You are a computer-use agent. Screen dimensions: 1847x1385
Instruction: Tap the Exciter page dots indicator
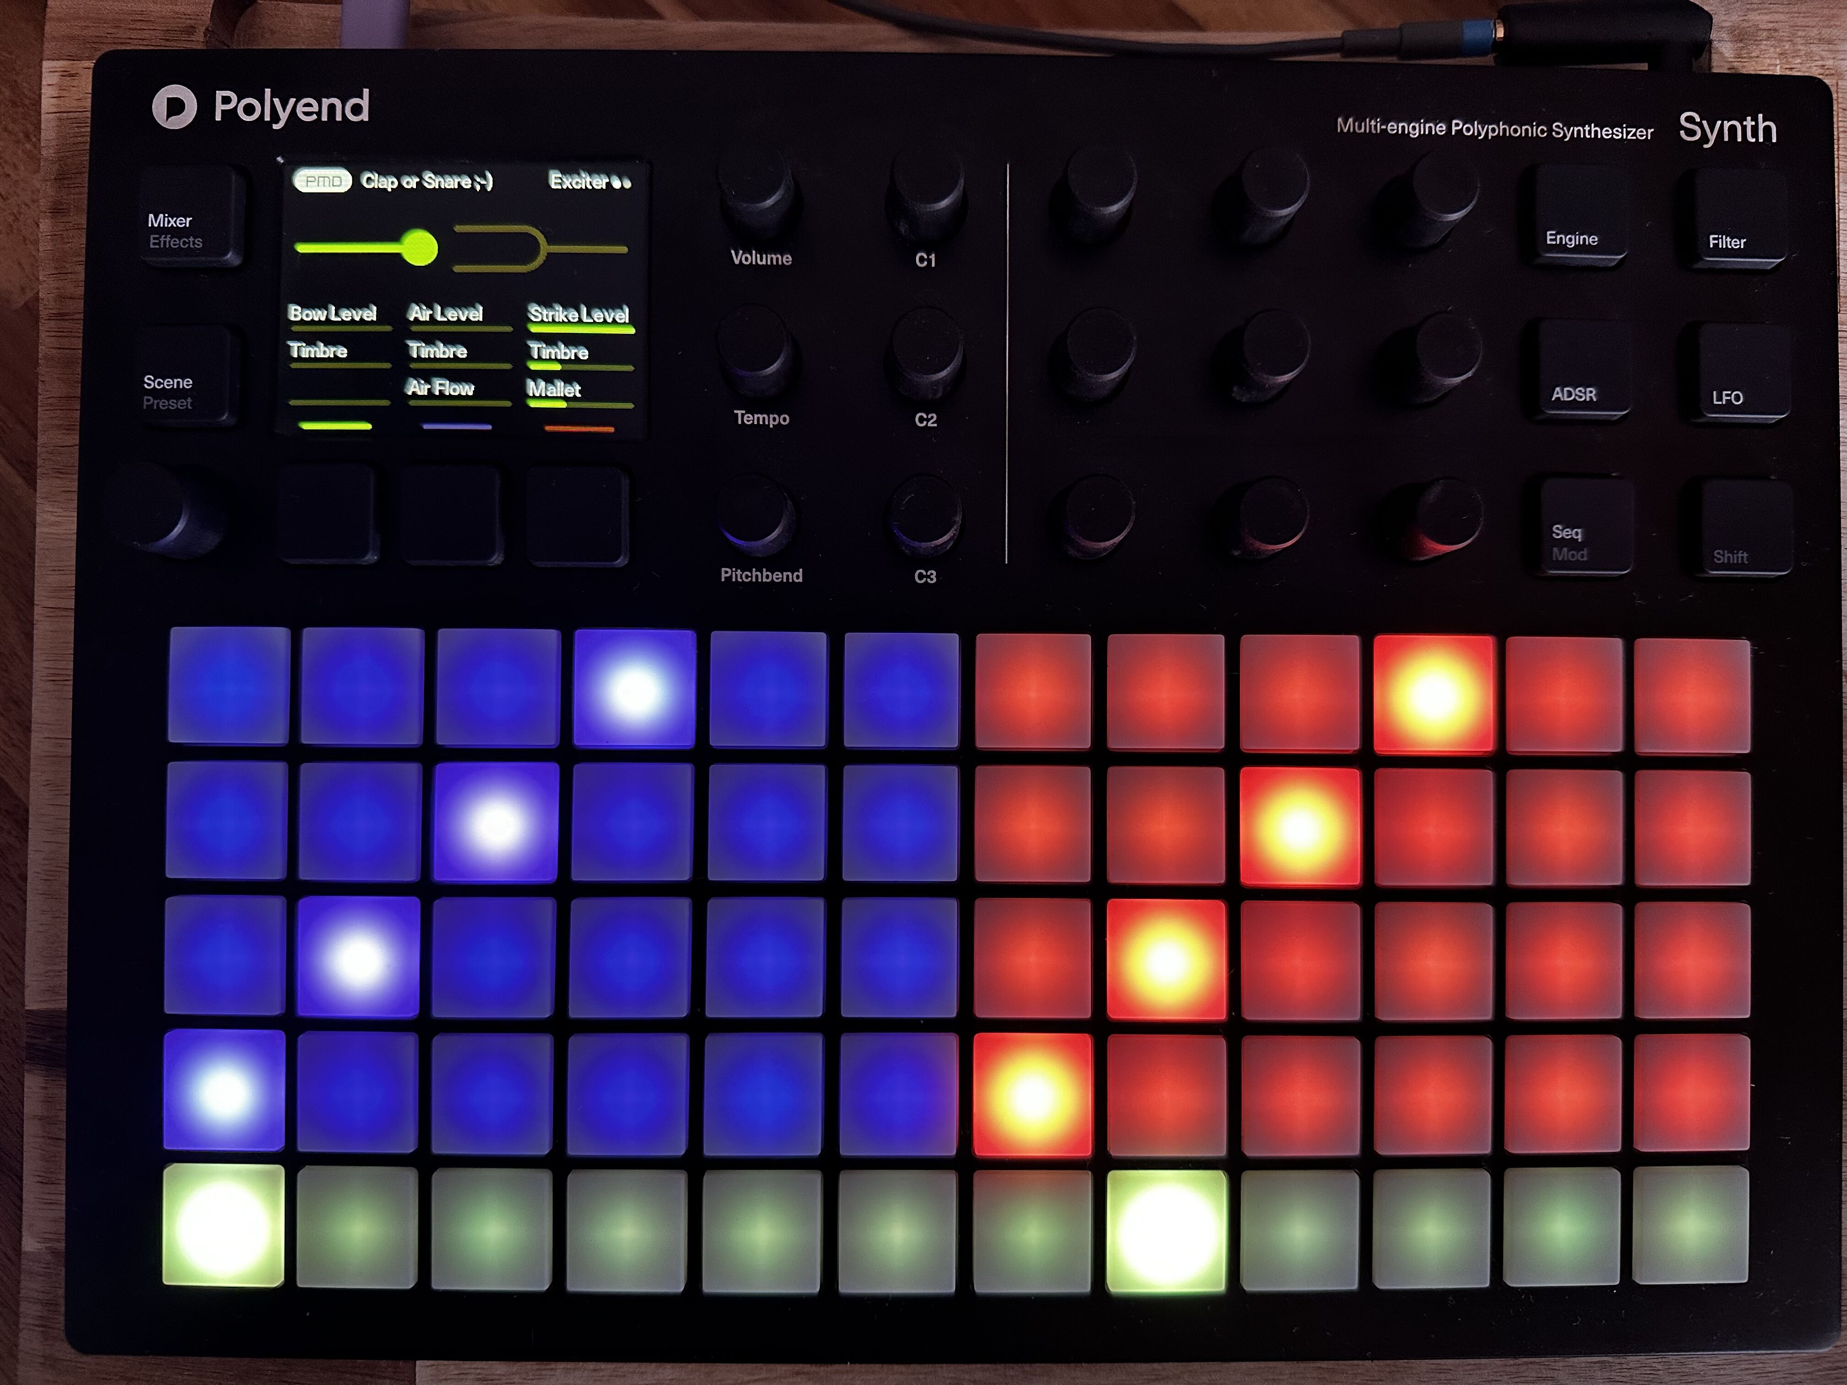pos(621,183)
